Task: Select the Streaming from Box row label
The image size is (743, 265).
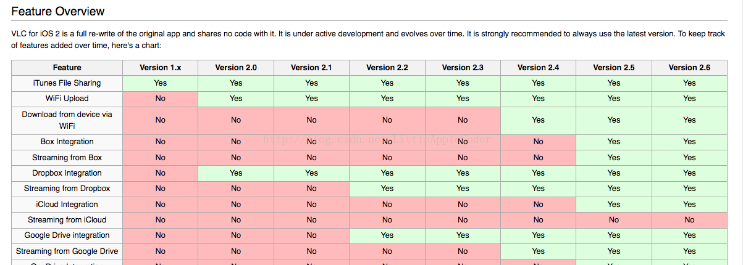Action: click(x=67, y=157)
